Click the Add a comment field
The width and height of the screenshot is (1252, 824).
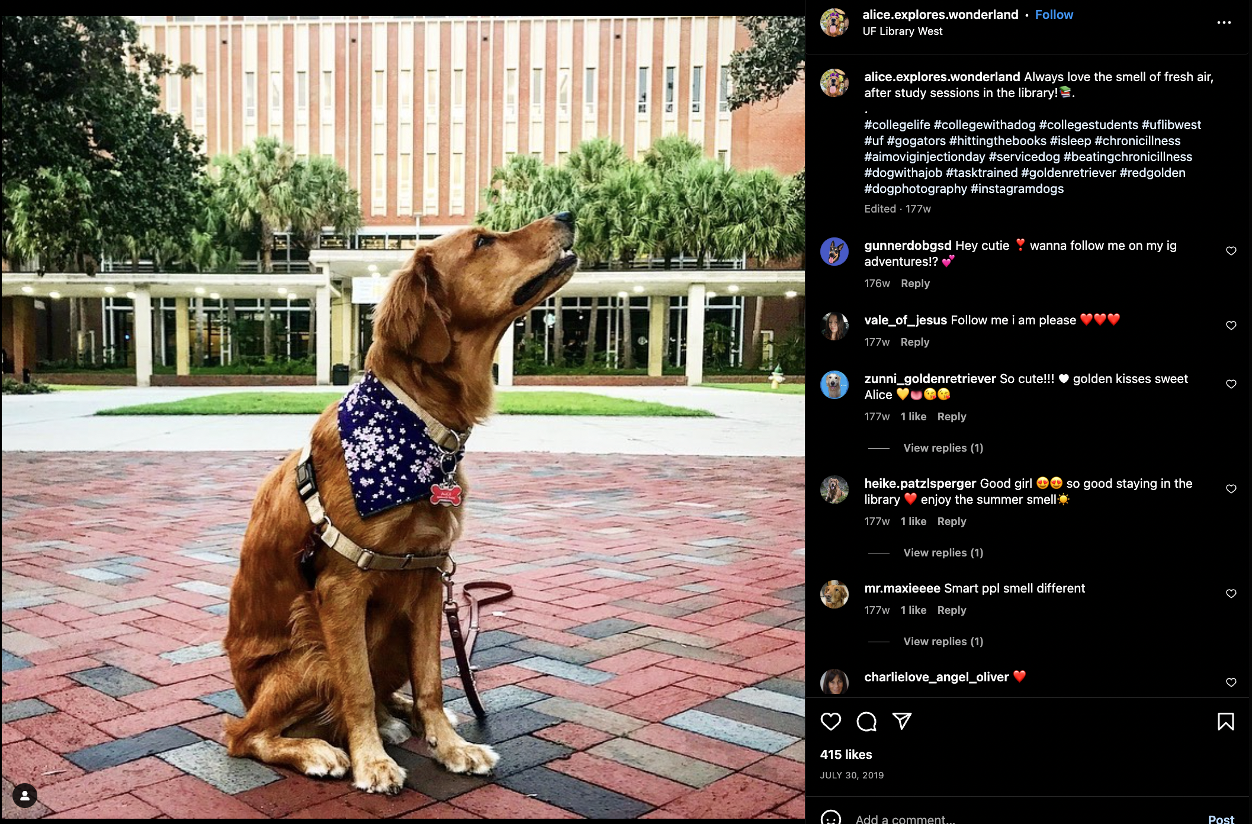1025,819
